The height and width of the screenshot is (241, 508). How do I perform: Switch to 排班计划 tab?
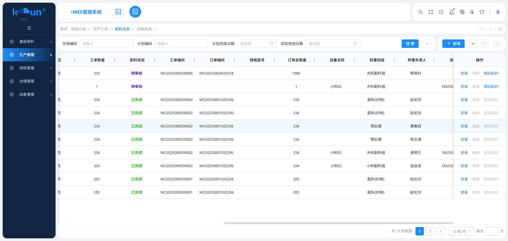[79, 29]
